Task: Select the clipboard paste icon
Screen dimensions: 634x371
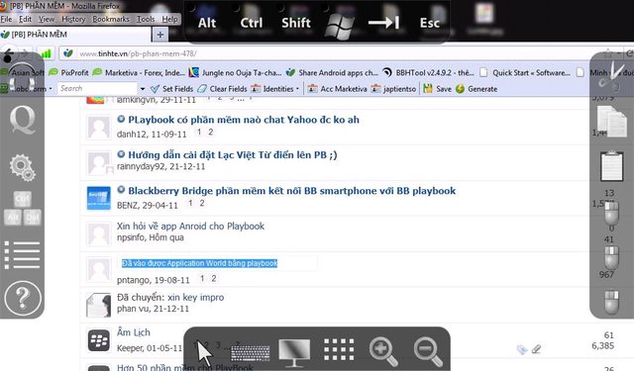Action: click(612, 165)
